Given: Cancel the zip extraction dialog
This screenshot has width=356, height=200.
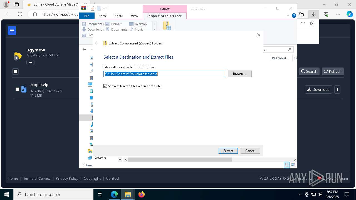Looking at the screenshot, I should tap(250, 151).
